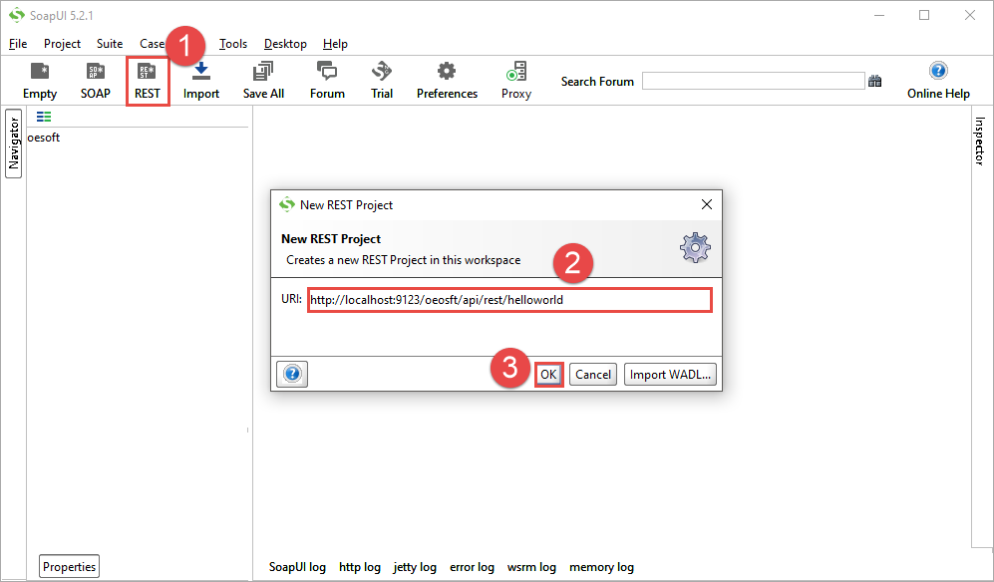Open the Suite menu
This screenshot has height=582, width=994.
coord(110,44)
